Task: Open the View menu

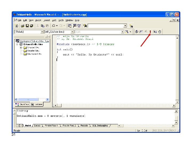Action: point(31,20)
